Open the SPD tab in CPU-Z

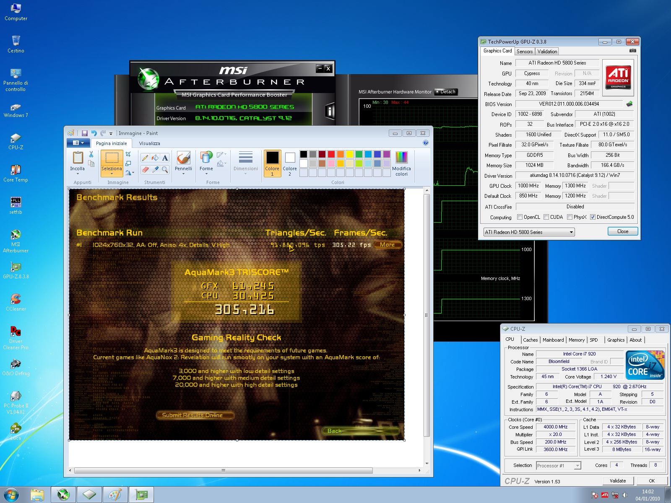(x=594, y=340)
